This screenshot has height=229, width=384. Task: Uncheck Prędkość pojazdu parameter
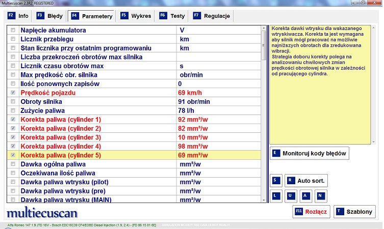[x=13, y=93]
